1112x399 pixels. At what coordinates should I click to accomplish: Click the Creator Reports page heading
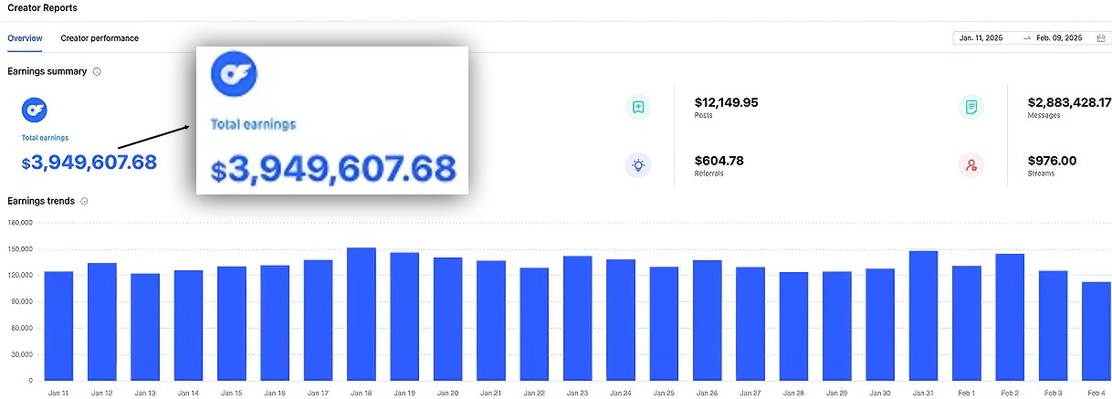click(42, 8)
